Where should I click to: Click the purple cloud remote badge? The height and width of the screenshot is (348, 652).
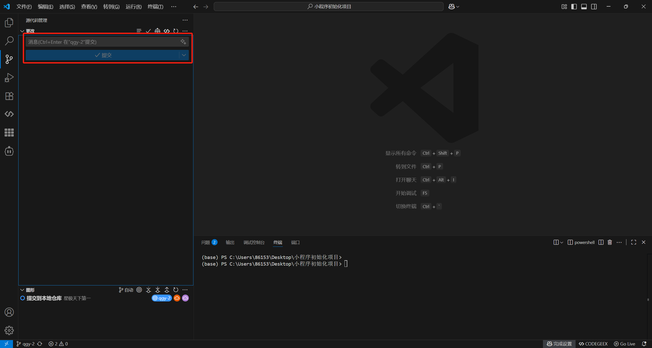pyautogui.click(x=185, y=298)
